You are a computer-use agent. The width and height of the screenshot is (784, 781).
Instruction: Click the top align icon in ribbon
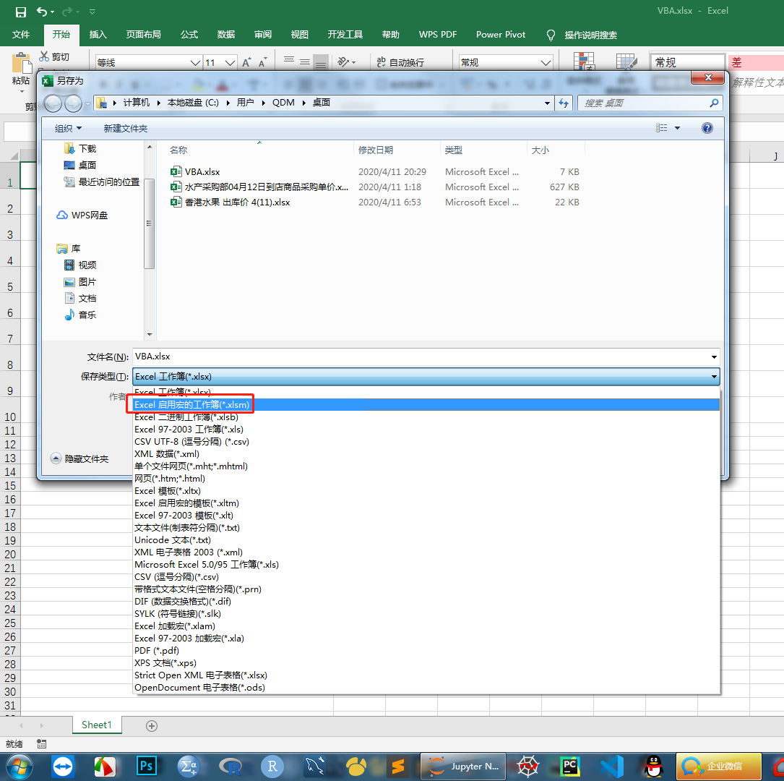coord(288,61)
